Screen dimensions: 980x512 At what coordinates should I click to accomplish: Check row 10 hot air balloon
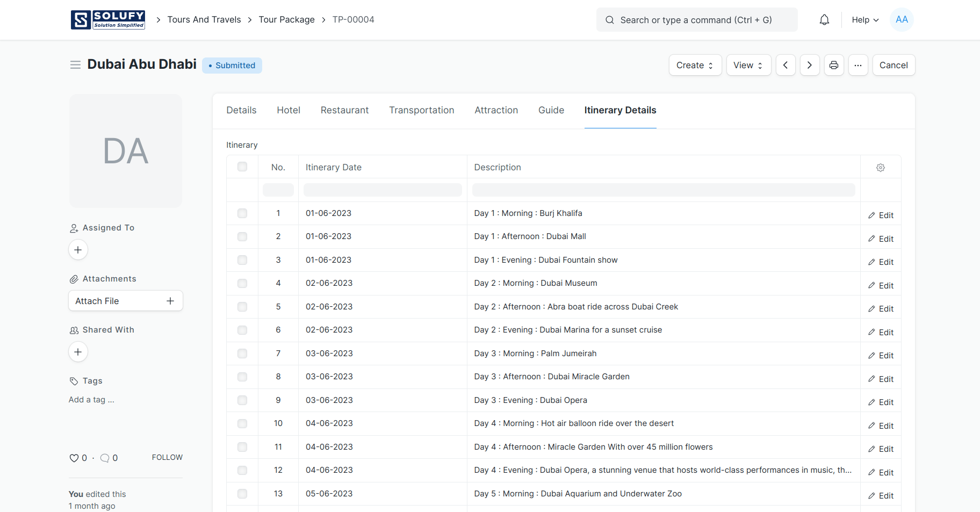[x=242, y=423]
